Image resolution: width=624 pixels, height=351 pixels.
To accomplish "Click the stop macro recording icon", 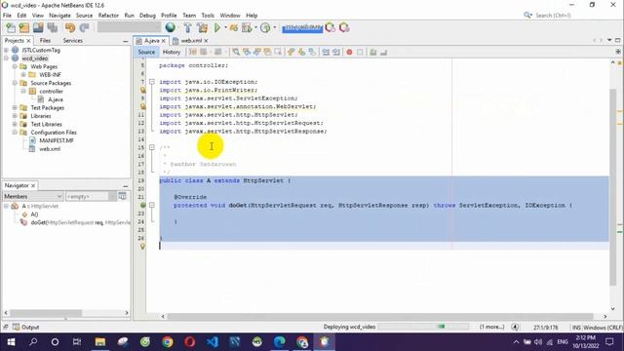I will [360, 52].
